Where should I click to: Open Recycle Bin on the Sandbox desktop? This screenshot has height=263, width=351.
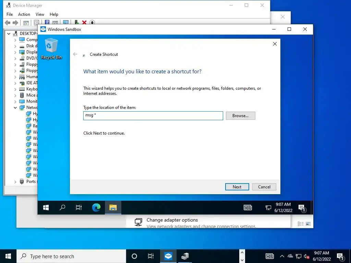pyautogui.click(x=51, y=49)
